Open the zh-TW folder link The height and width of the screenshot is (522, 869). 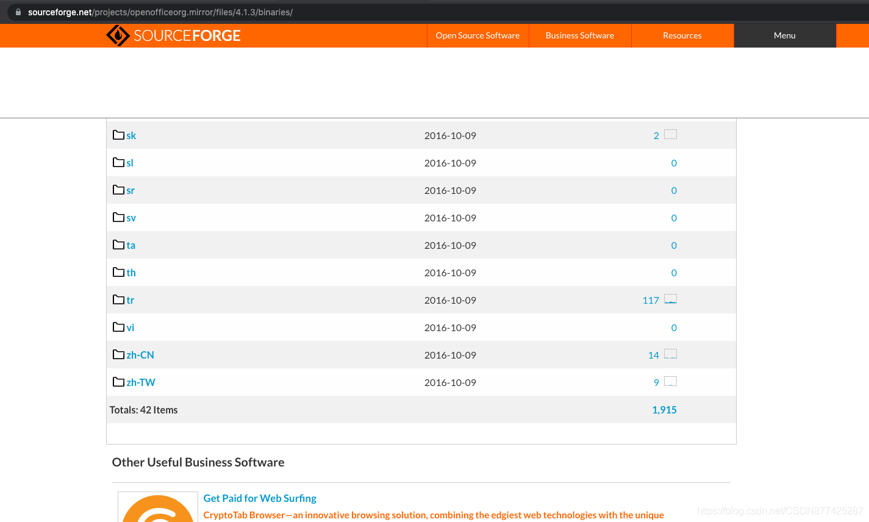coord(141,382)
